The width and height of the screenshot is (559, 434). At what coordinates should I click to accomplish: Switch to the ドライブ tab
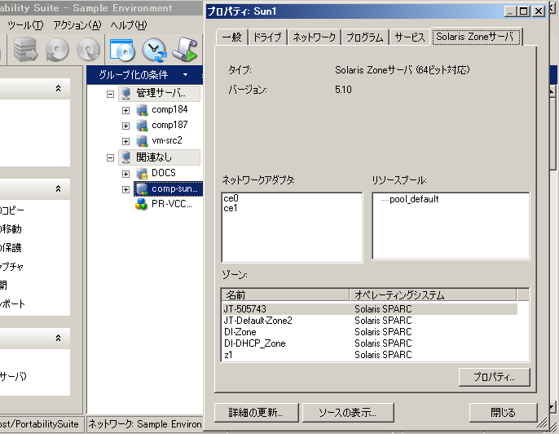[x=267, y=38]
